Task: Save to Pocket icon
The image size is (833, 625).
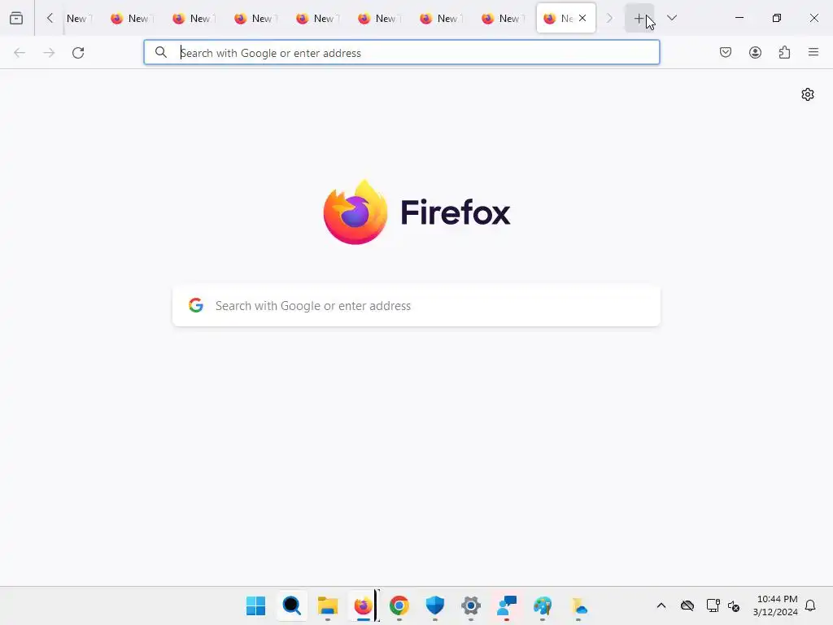Action: pyautogui.click(x=726, y=52)
